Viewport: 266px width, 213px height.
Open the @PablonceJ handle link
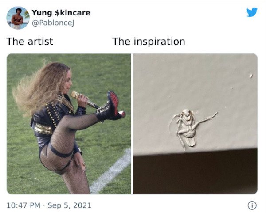[x=53, y=23]
